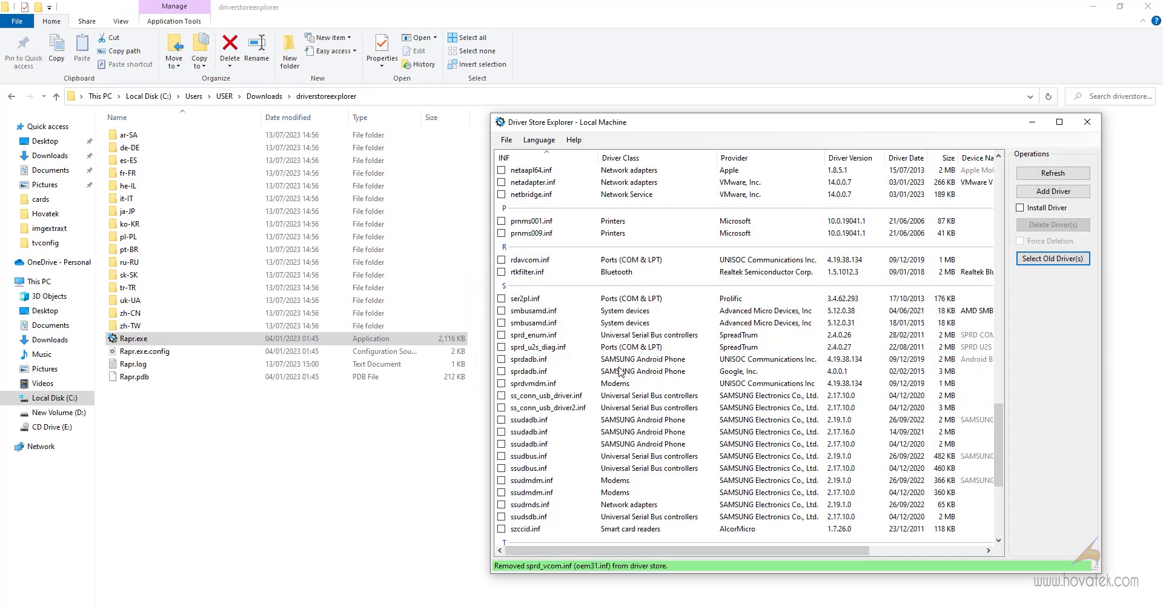The width and height of the screenshot is (1163, 612).
Task: Click the Refresh operations button
Action: (1053, 173)
